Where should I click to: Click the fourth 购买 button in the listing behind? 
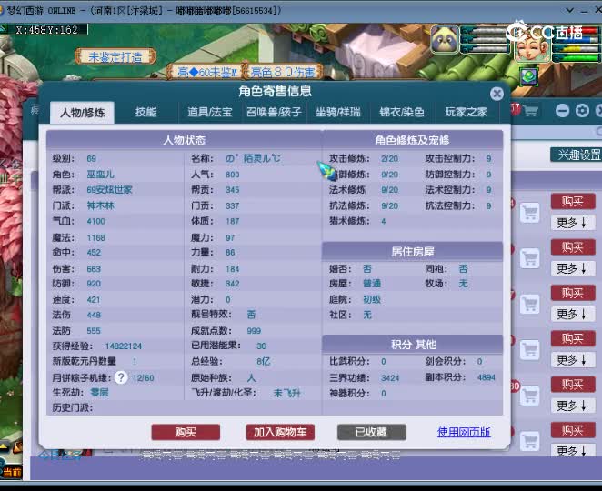573,338
